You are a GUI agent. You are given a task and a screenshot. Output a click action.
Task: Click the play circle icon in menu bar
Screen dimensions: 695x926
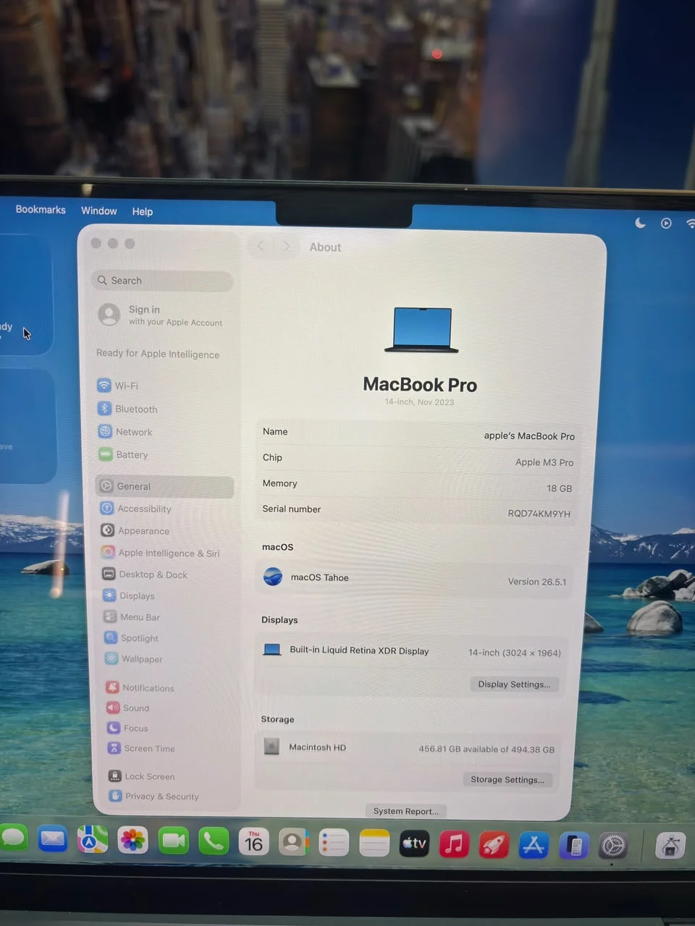[666, 224]
